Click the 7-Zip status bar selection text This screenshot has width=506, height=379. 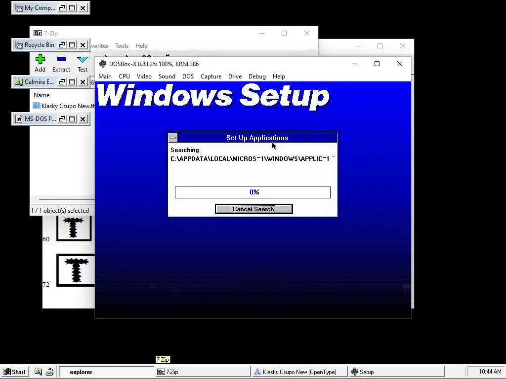[x=60, y=210]
